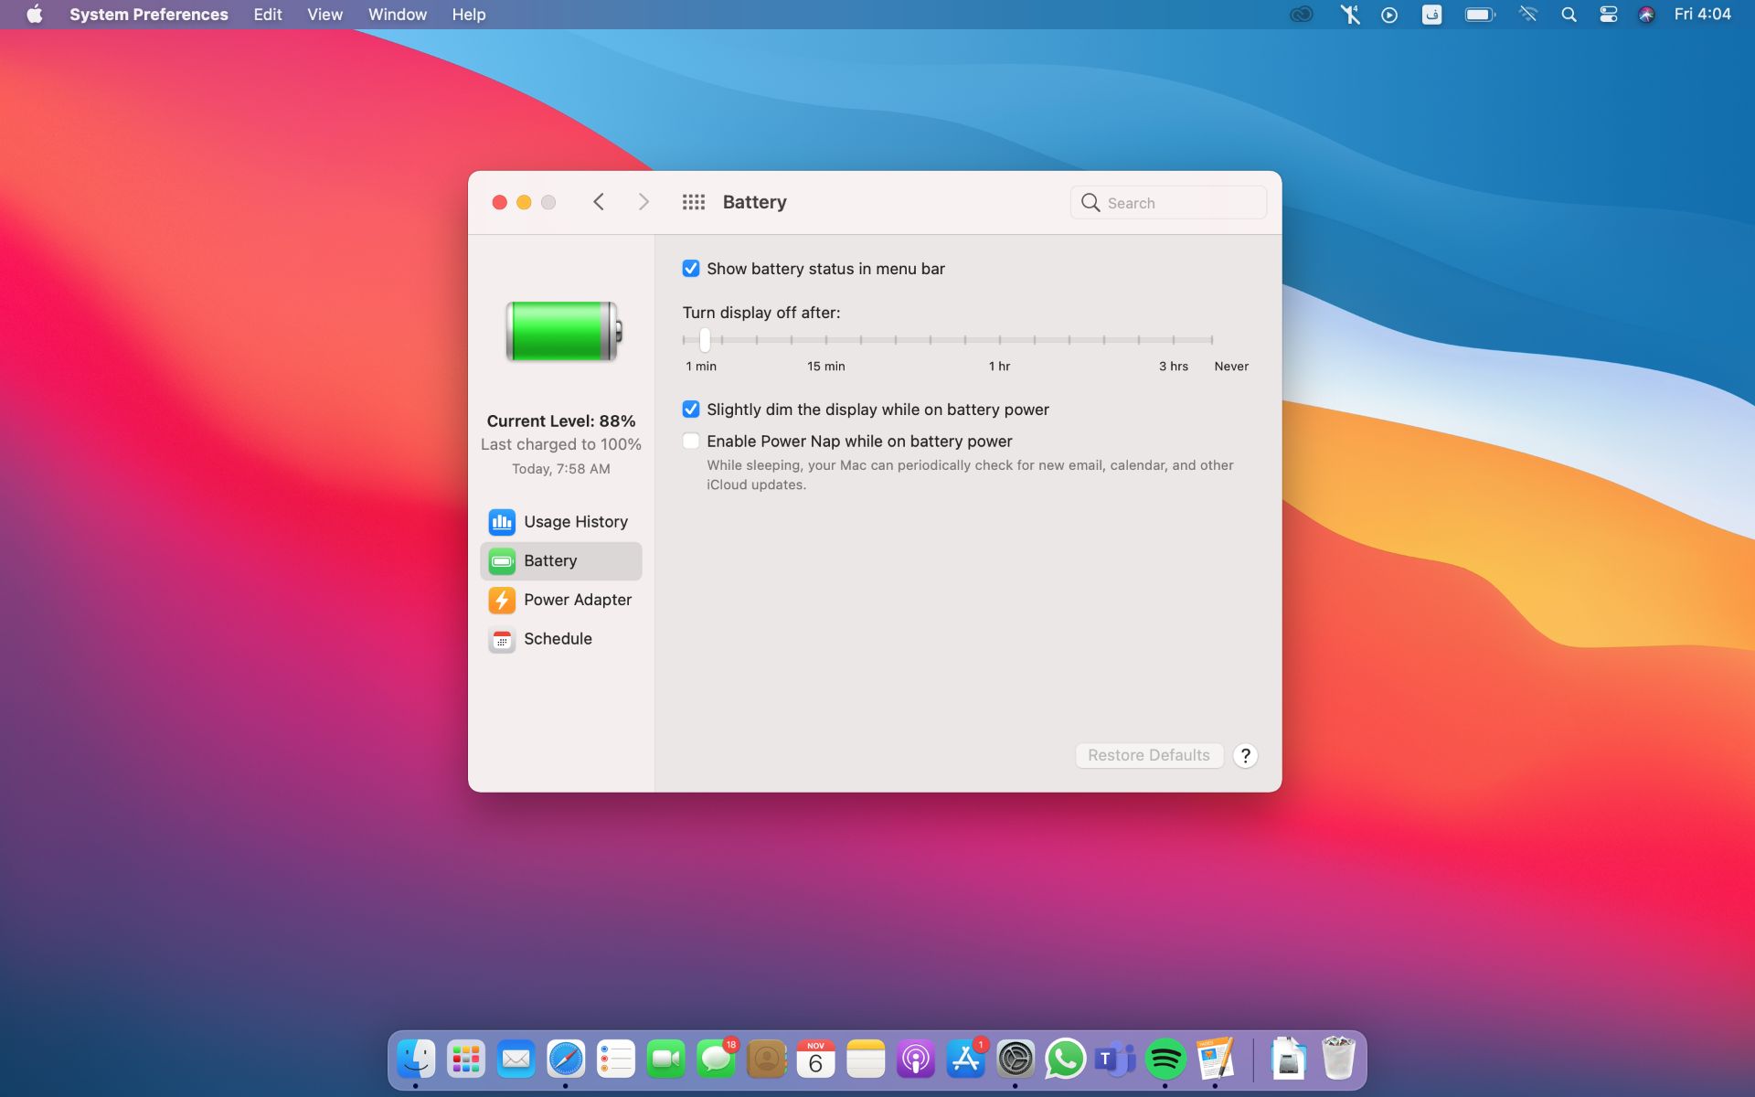The height and width of the screenshot is (1097, 1755).
Task: Set display off slider to 15 min
Action: 826,340
